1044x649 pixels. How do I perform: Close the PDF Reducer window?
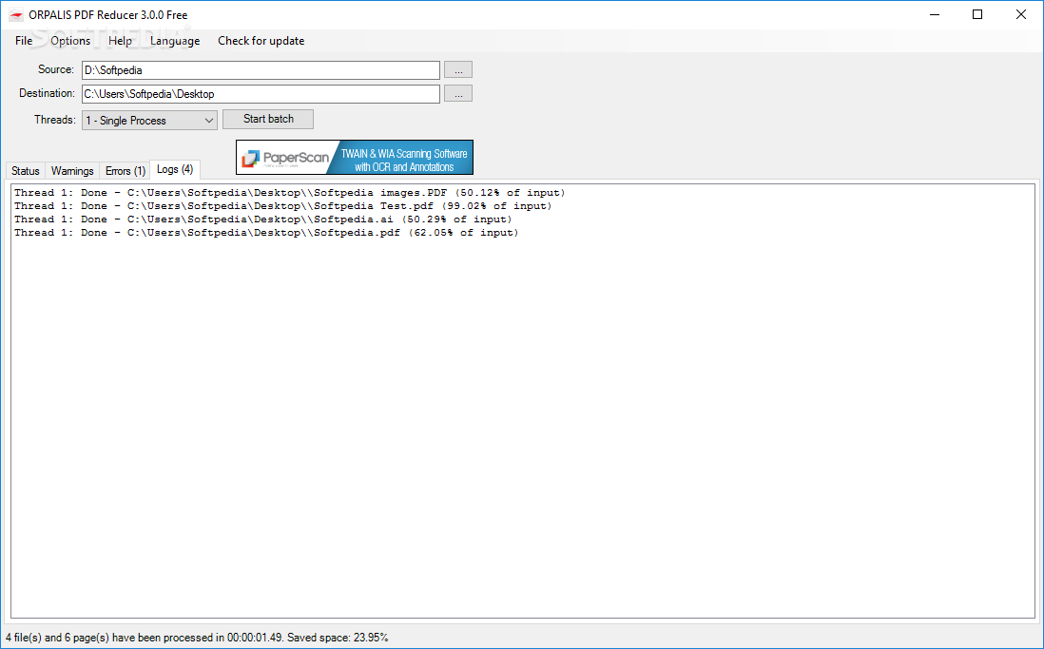[1021, 14]
